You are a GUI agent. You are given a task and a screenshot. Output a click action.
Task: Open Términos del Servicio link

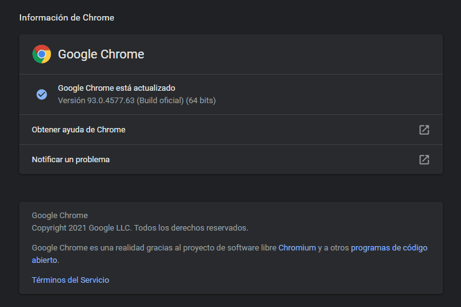[70, 280]
